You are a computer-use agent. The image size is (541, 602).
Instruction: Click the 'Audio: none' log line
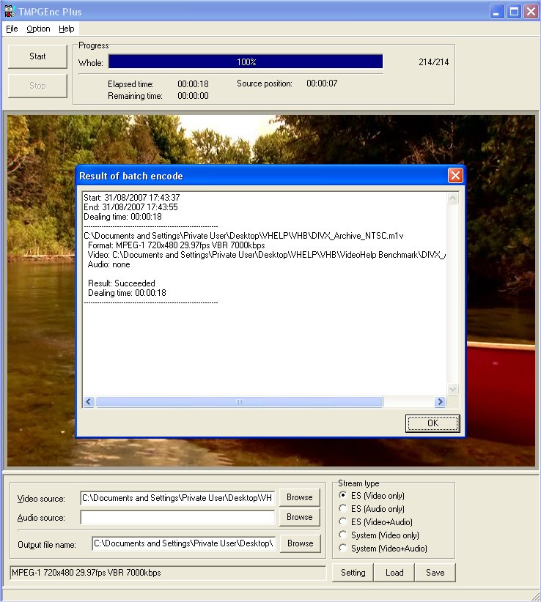(x=108, y=264)
